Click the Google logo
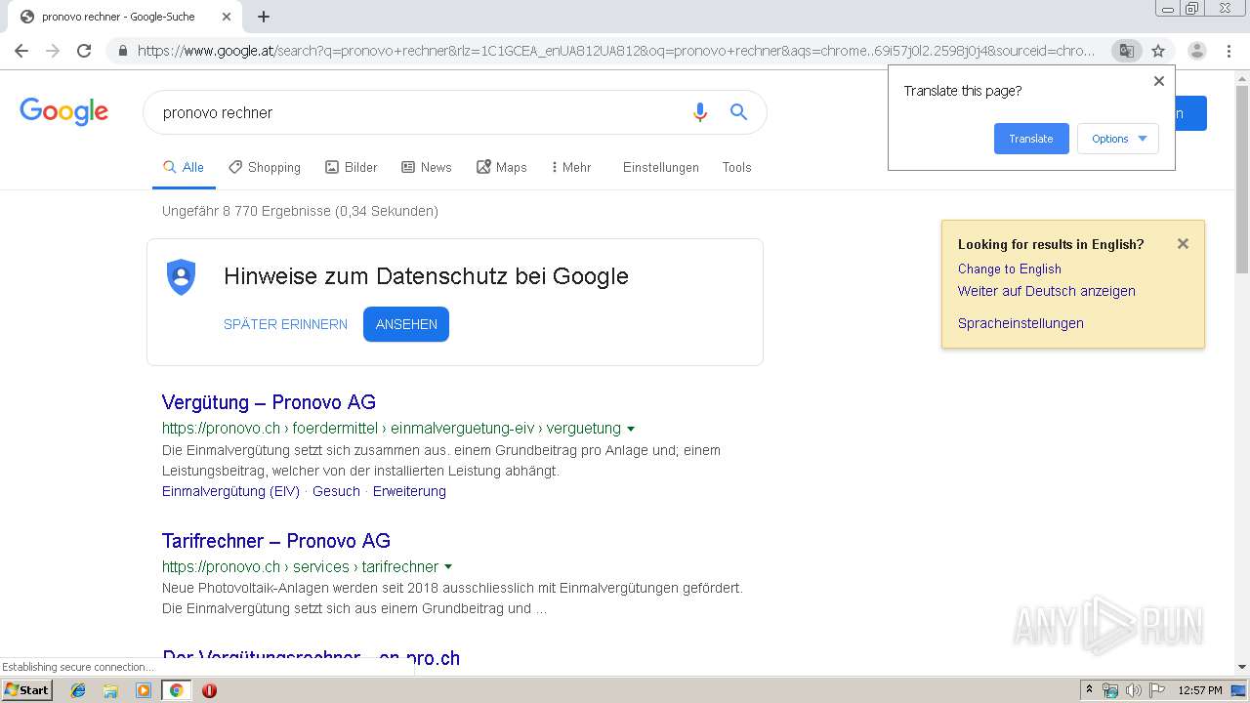1250x703 pixels. point(63,111)
